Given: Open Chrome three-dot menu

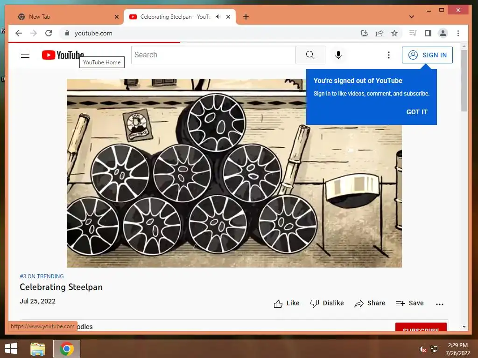Looking at the screenshot, I should point(458,33).
